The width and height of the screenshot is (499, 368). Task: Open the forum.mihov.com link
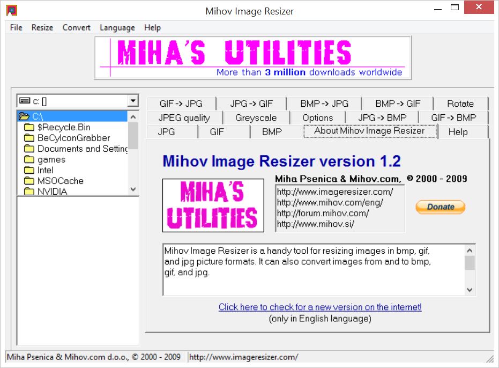(323, 213)
